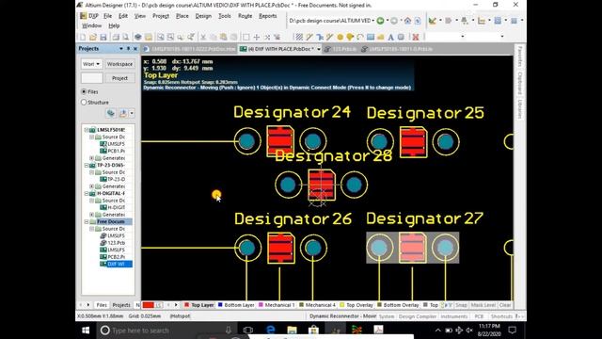Open the PDF reader taskbar icon

[x=378, y=330]
